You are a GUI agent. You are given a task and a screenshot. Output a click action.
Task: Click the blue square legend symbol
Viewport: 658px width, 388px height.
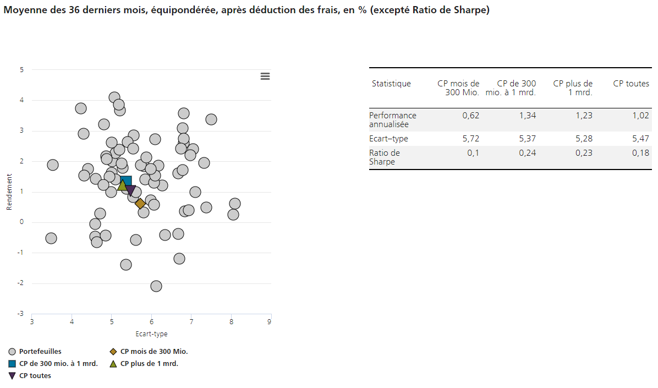pos(12,363)
